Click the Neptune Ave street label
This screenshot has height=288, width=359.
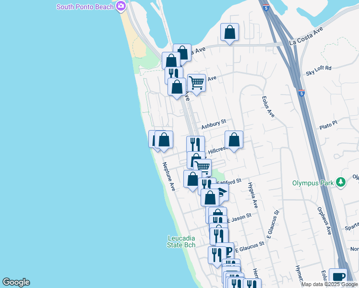169,176
